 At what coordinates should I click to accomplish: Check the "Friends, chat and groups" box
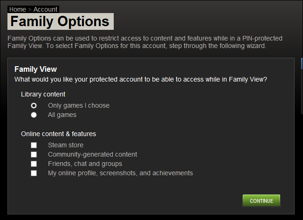34,164
